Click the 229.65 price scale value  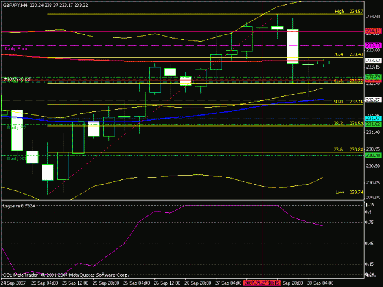[373, 198]
